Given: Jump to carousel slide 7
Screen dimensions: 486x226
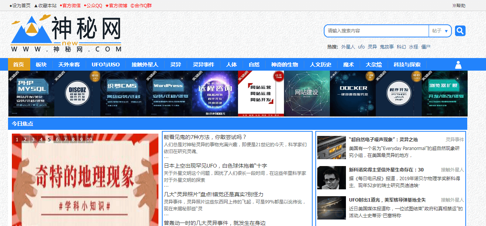Looking at the screenshot, I should (65, 140).
